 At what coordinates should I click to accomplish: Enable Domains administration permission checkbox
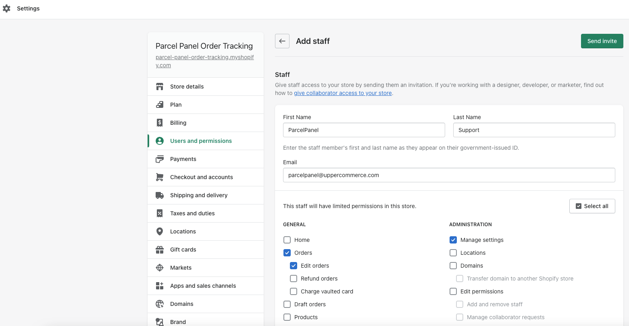click(x=453, y=266)
